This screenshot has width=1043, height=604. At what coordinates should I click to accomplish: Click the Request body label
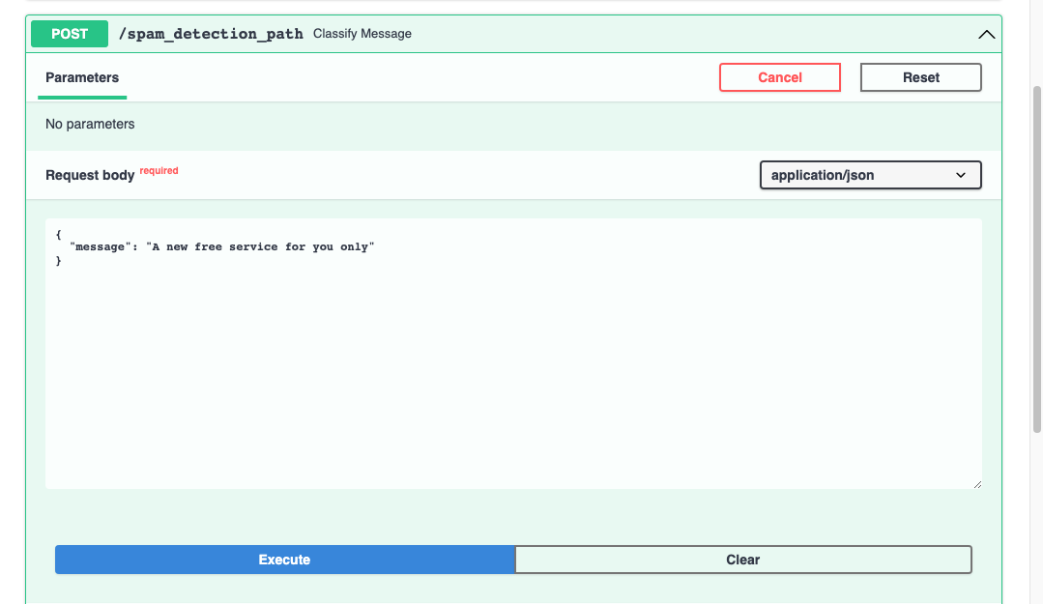[90, 175]
